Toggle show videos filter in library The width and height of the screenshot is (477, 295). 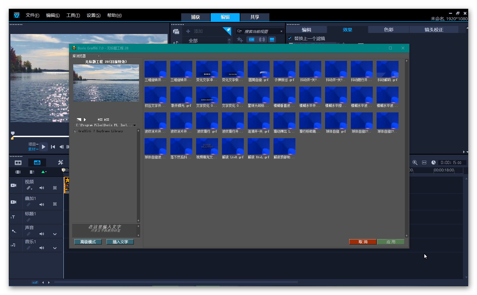[251, 39]
